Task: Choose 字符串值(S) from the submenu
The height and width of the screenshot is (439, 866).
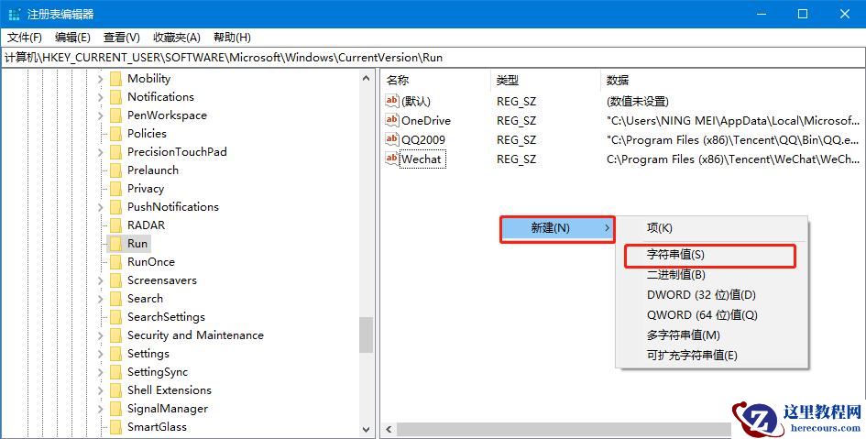Action: (x=710, y=255)
